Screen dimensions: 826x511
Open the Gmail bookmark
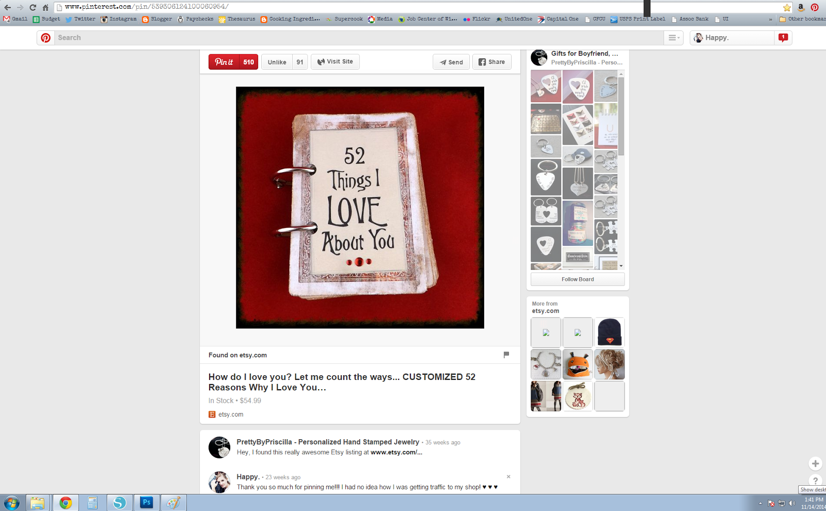click(x=15, y=19)
